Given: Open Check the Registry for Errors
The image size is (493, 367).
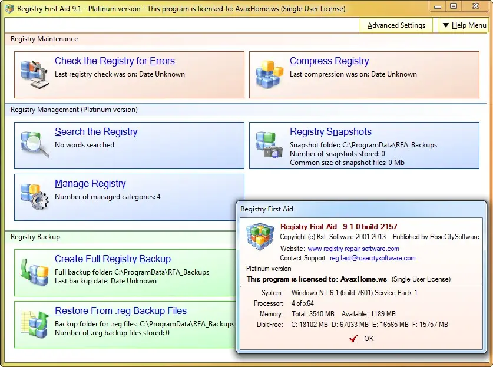Looking at the screenshot, I should pyautogui.click(x=115, y=61).
